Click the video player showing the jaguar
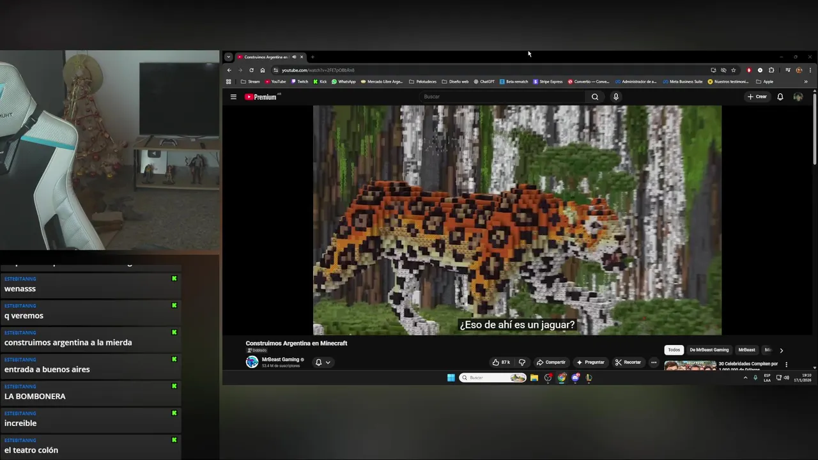This screenshot has height=460, width=818. click(x=517, y=220)
